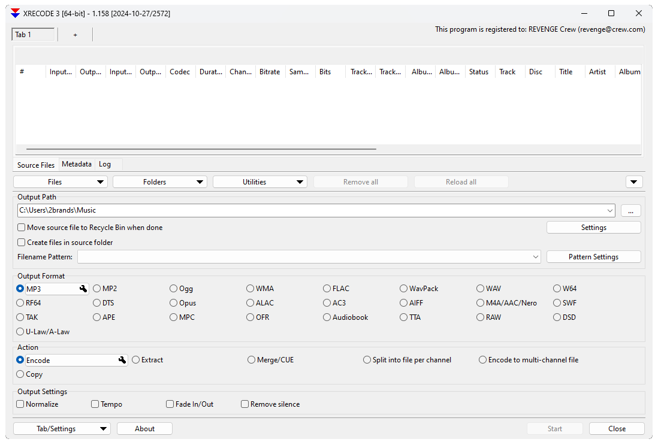Expand the Filename Pattern dropdown
The width and height of the screenshot is (658, 448).
click(x=536, y=257)
